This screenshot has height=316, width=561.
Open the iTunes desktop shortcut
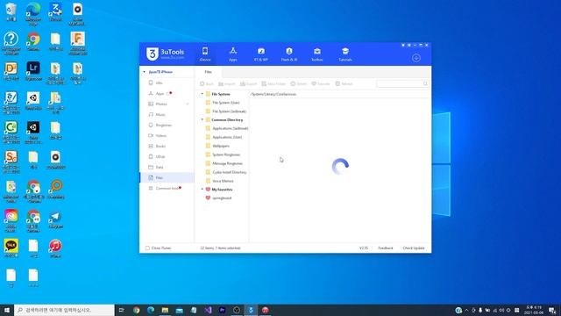pyautogui.click(x=55, y=248)
